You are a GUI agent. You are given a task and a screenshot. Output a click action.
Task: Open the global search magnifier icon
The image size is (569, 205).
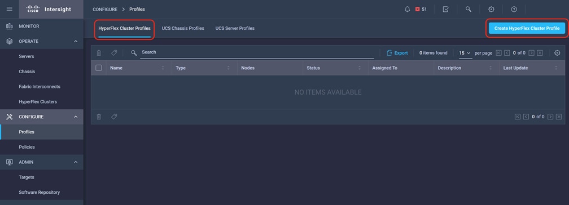tap(469, 10)
